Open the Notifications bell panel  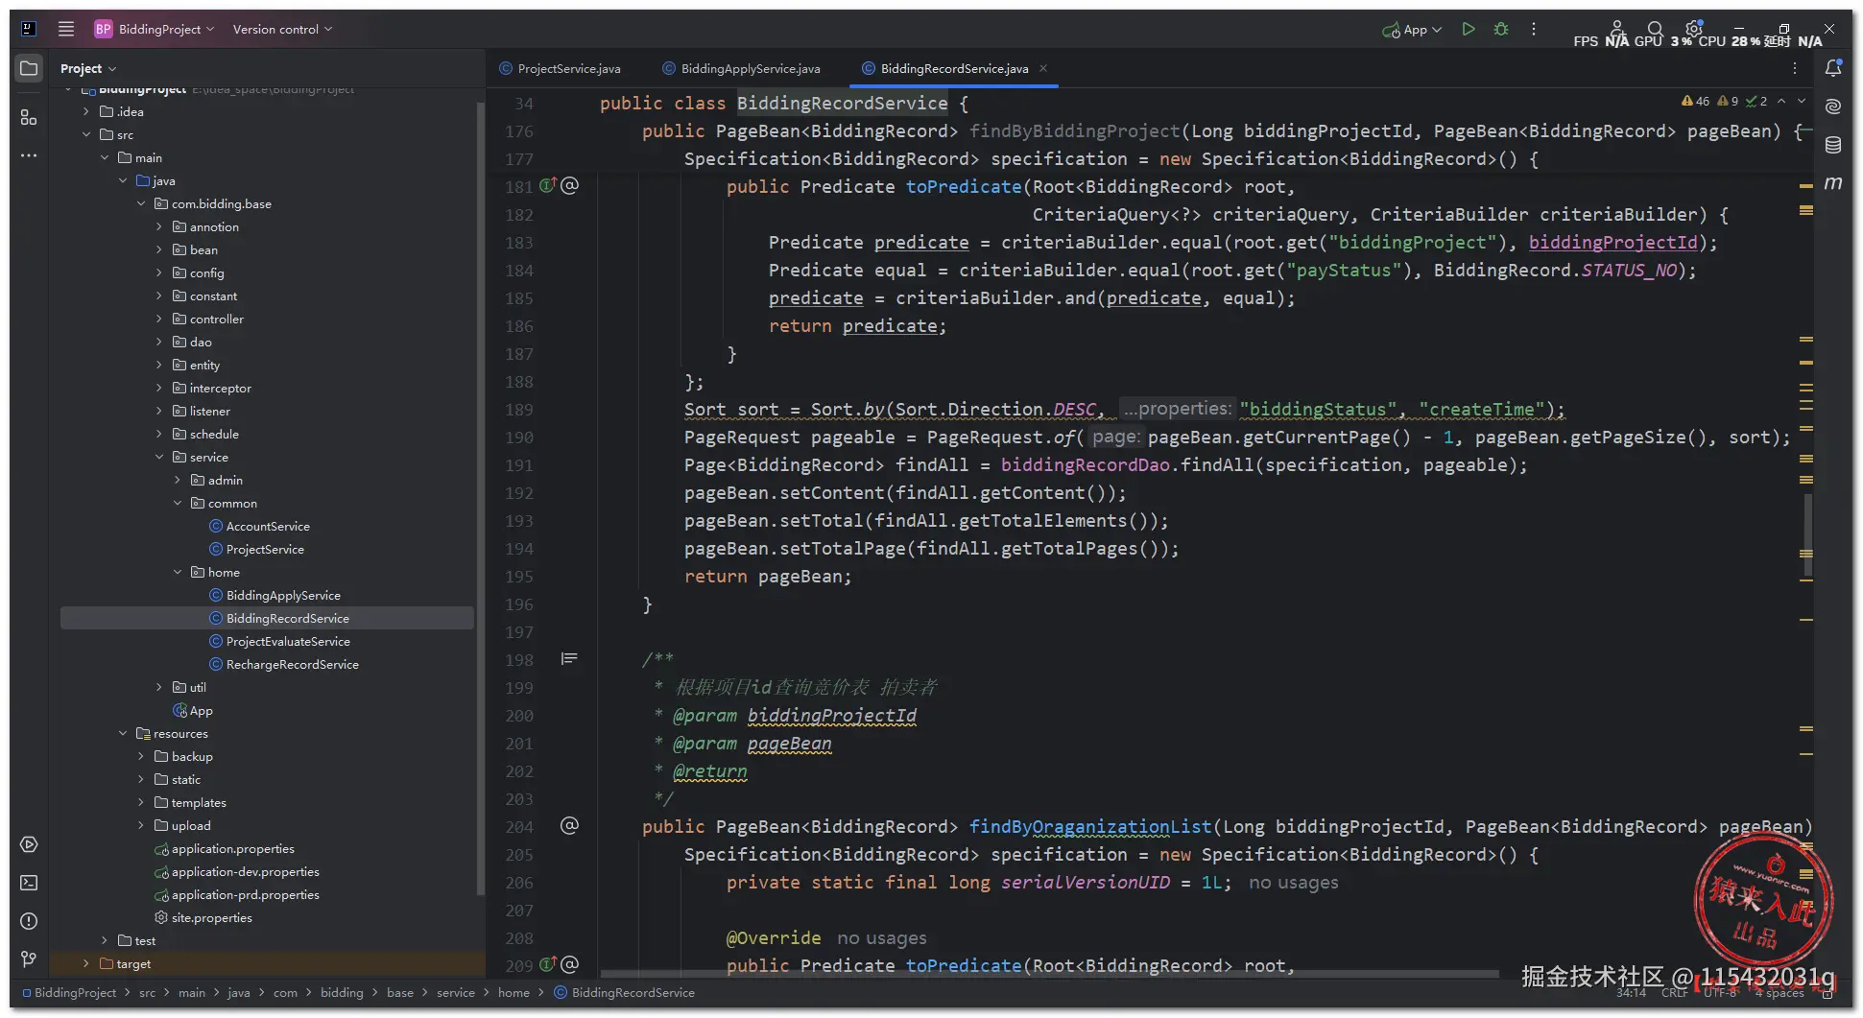[x=1833, y=68]
